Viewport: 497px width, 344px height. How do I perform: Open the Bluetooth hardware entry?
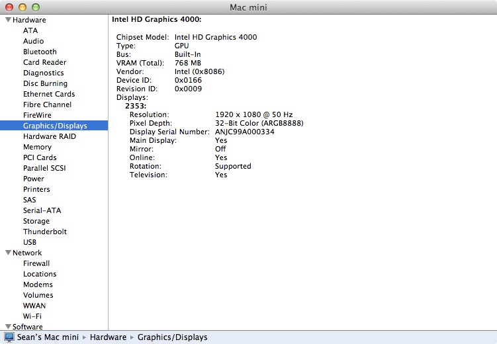pos(40,52)
